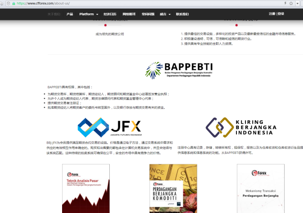The height and width of the screenshot is (213, 303).
Task: Open the 关于我们 nav item
Action: click(54, 14)
